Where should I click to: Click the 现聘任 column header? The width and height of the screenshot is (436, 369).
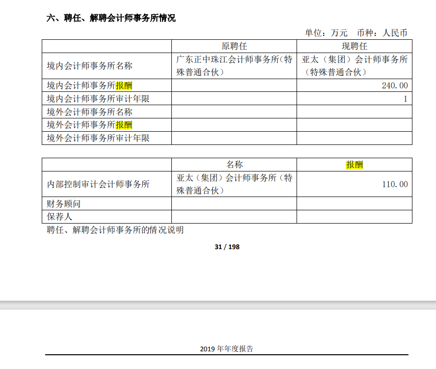click(x=354, y=46)
